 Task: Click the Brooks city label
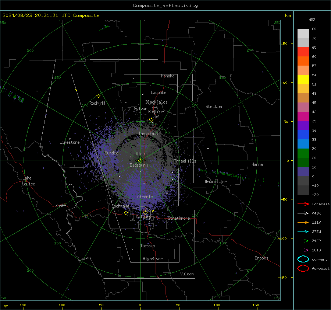pyautogui.click(x=261, y=258)
